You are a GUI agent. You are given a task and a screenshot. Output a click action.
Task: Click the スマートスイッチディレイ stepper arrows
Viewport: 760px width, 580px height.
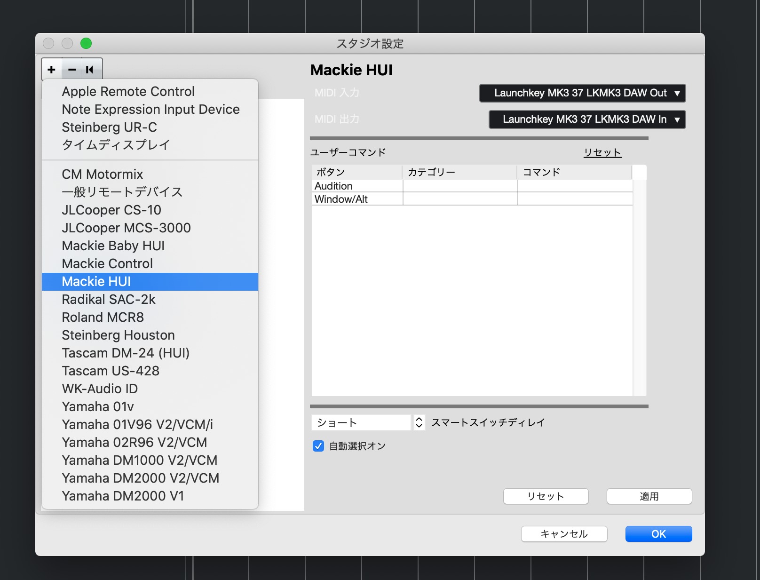tap(419, 422)
